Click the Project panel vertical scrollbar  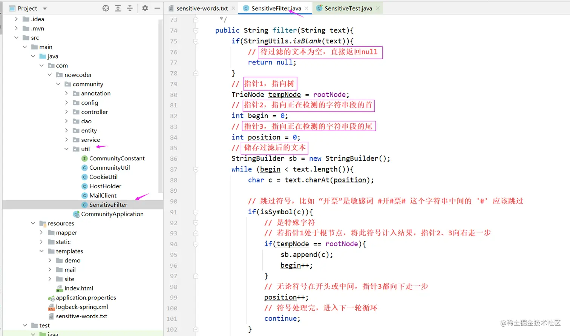[161, 106]
